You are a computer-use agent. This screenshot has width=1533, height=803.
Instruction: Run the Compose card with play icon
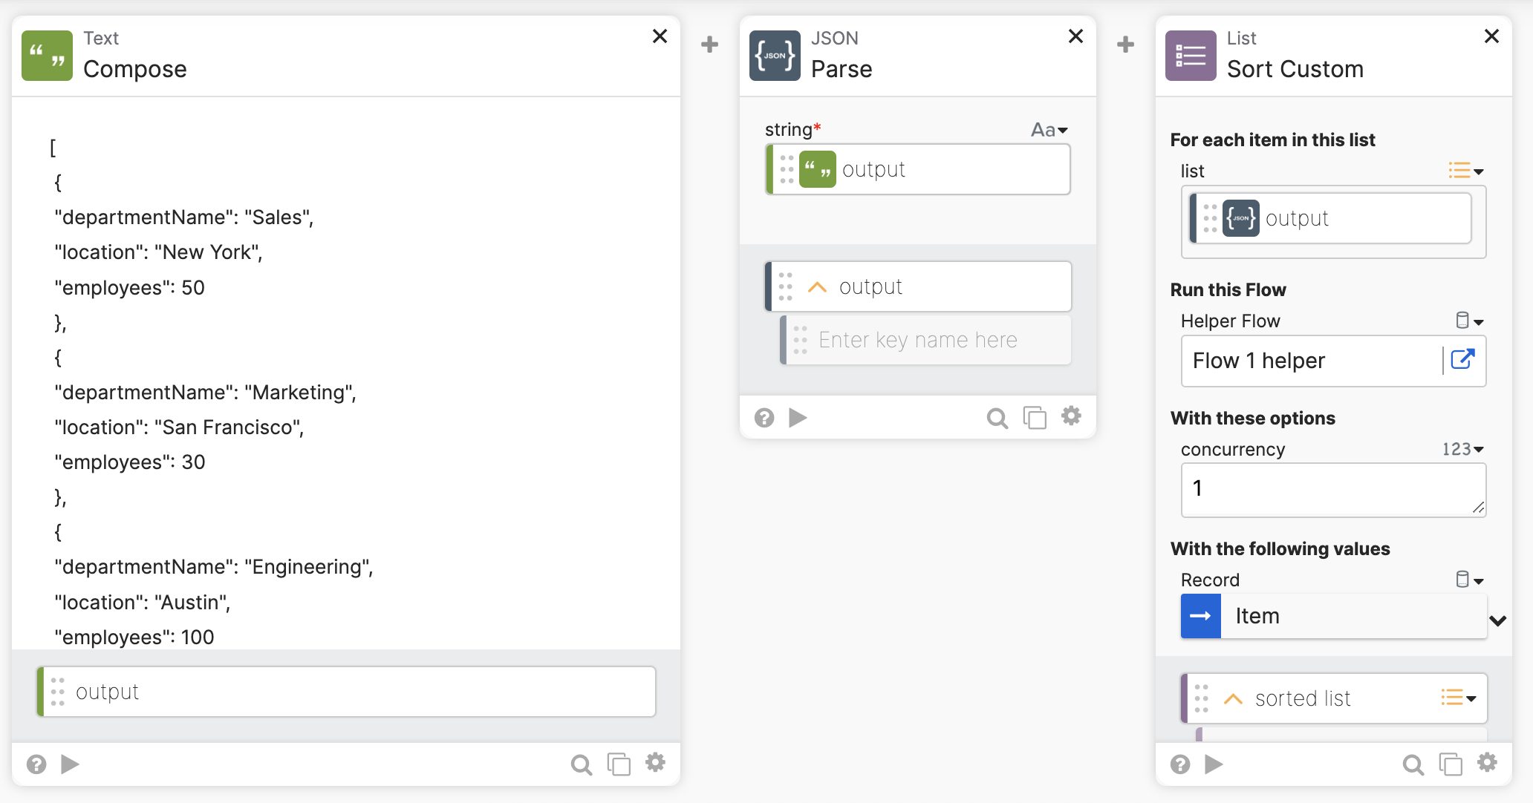click(x=70, y=764)
